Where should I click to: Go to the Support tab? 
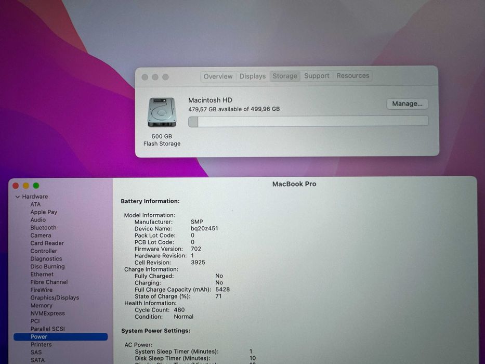point(317,76)
